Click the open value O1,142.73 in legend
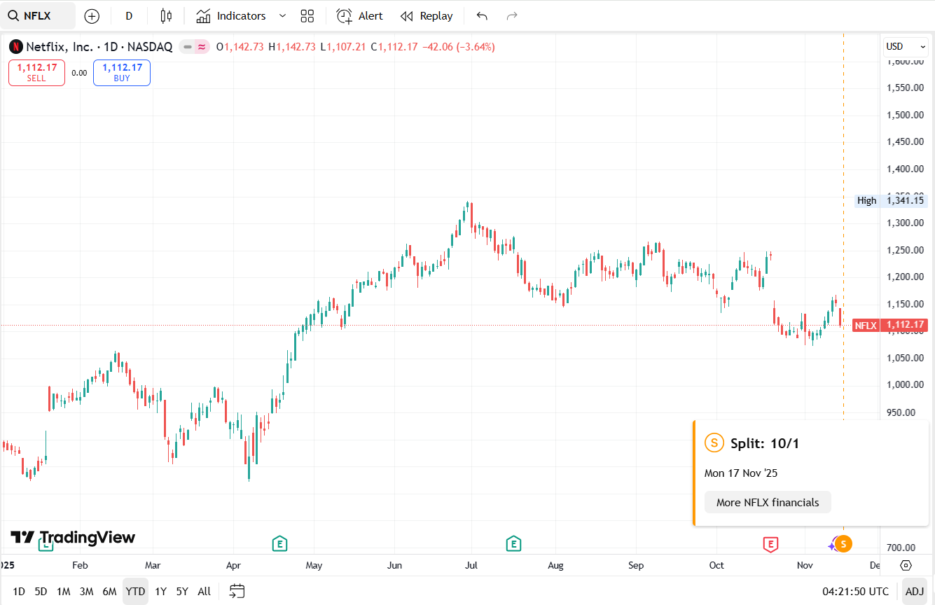This screenshot has width=935, height=605. [x=240, y=47]
